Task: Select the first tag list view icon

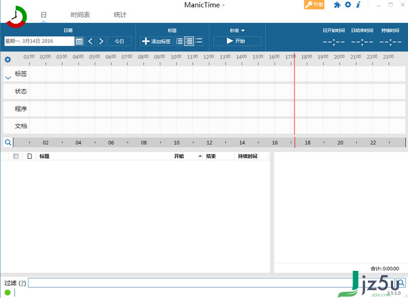Action: pyautogui.click(x=180, y=41)
